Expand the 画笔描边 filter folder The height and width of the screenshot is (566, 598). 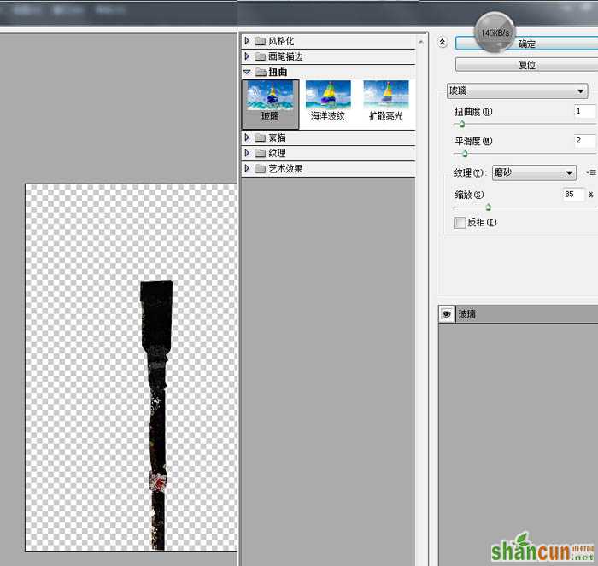pyautogui.click(x=247, y=56)
